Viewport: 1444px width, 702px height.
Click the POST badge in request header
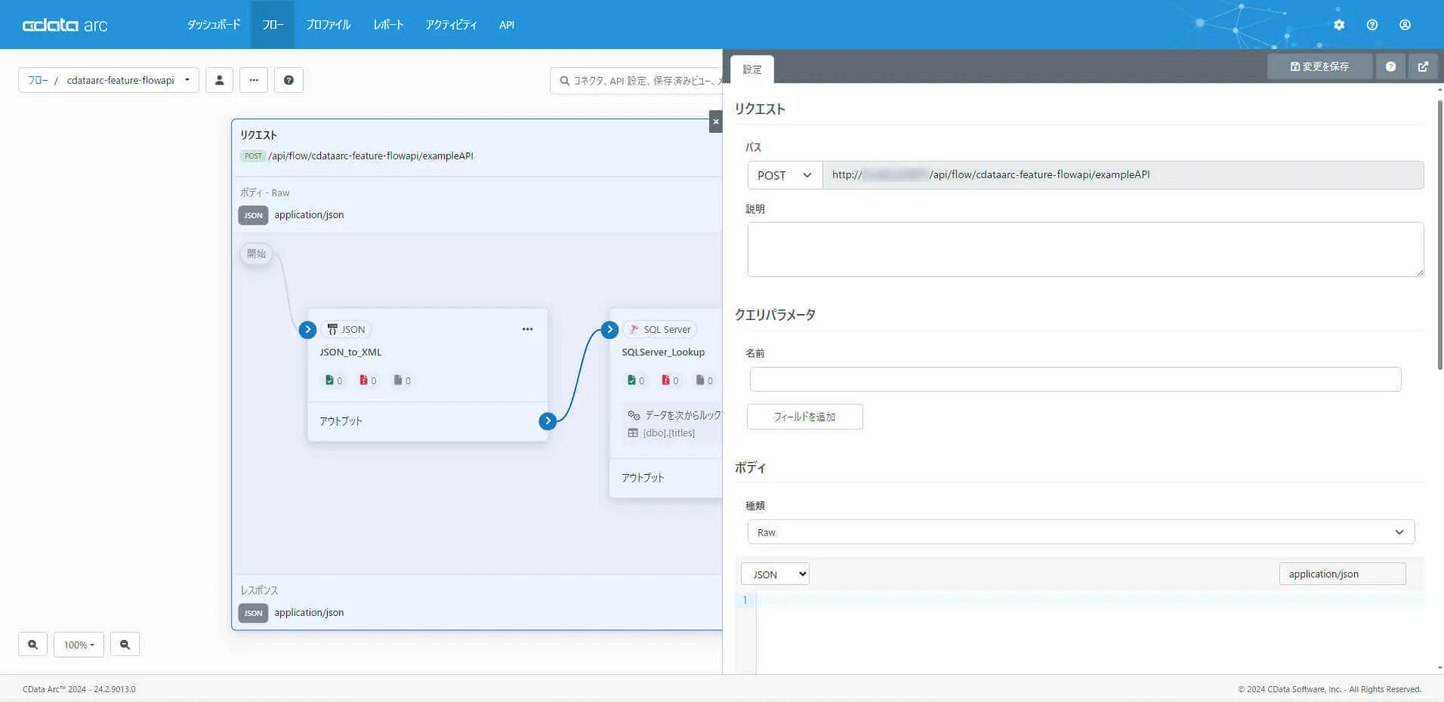pyautogui.click(x=253, y=156)
